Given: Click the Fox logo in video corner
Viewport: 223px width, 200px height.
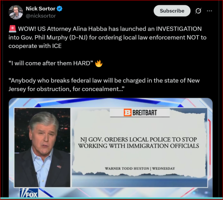Looking at the screenshot, I should coord(29,193).
